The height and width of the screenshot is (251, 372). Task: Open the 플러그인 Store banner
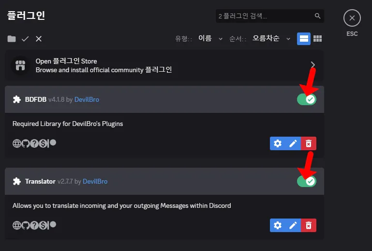click(x=164, y=65)
